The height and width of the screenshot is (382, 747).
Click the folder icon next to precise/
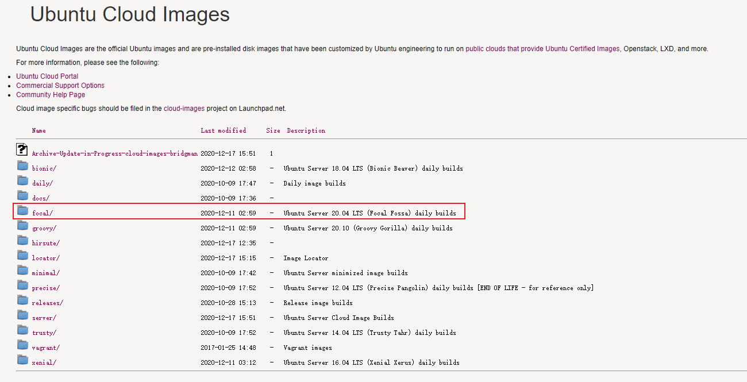coord(22,285)
